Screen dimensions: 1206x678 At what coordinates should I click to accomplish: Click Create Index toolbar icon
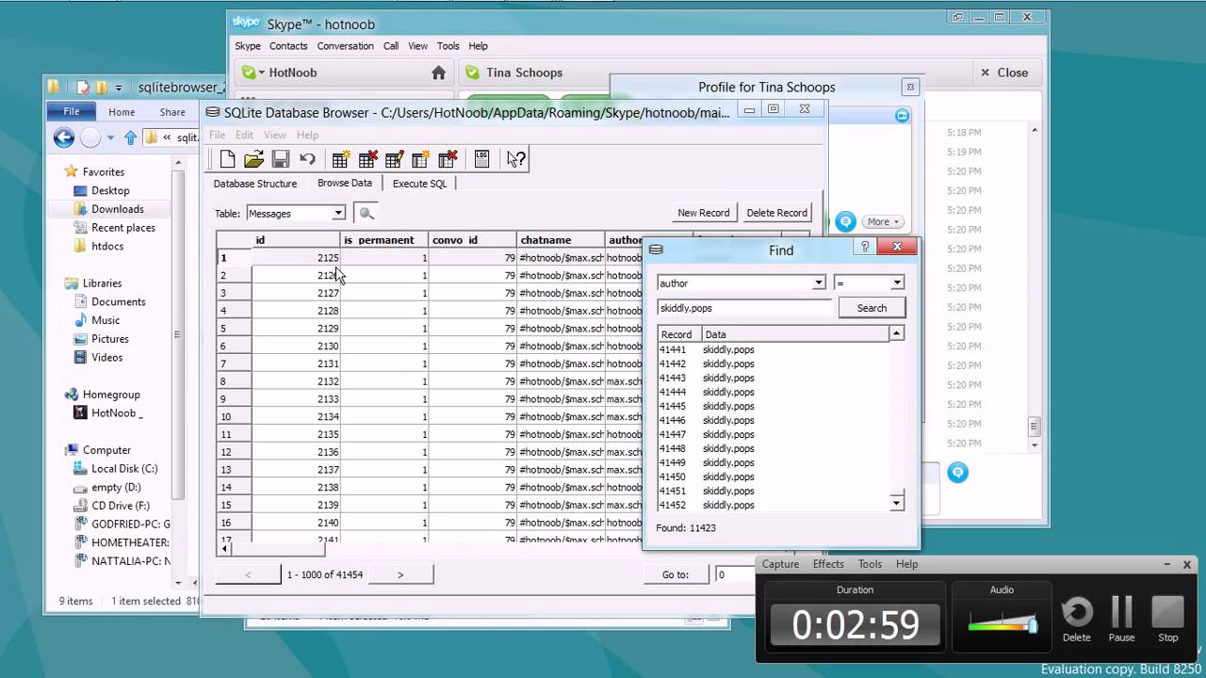(421, 159)
